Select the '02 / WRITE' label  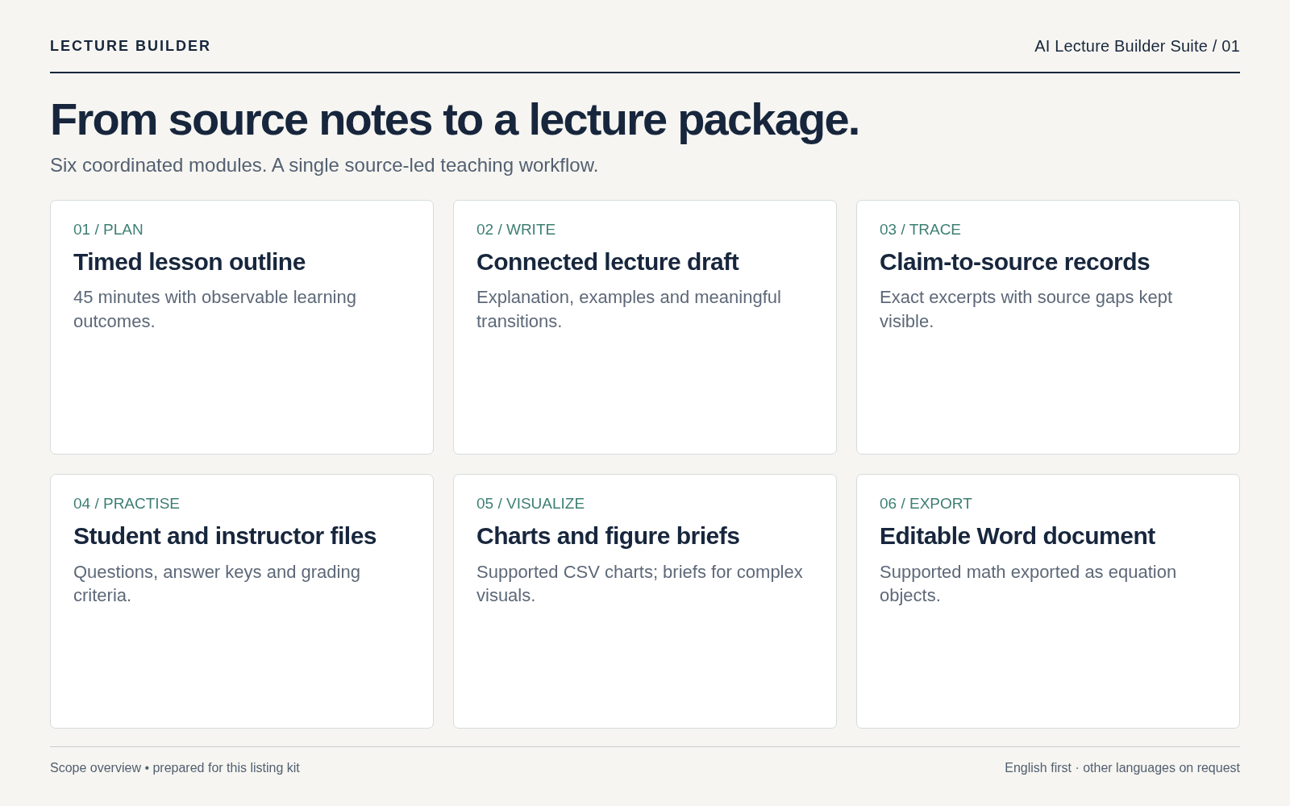pyautogui.click(x=516, y=230)
